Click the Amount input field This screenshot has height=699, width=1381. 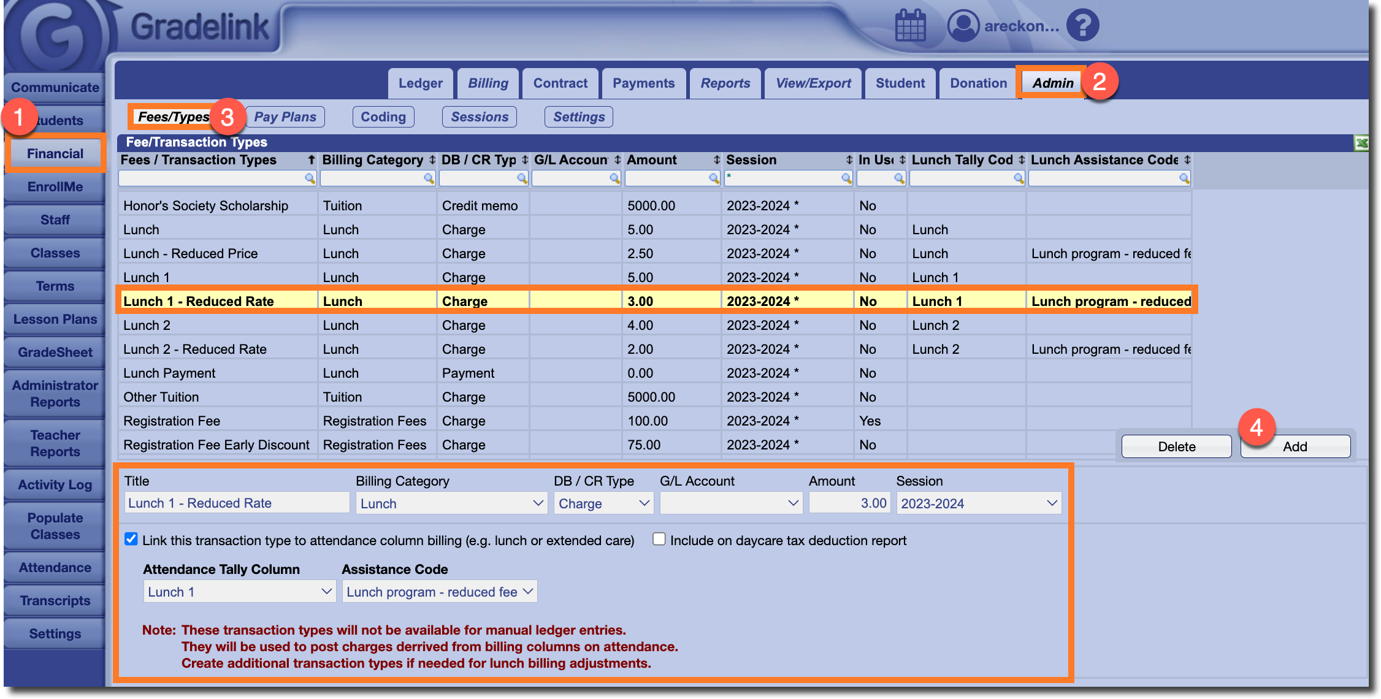(x=849, y=503)
